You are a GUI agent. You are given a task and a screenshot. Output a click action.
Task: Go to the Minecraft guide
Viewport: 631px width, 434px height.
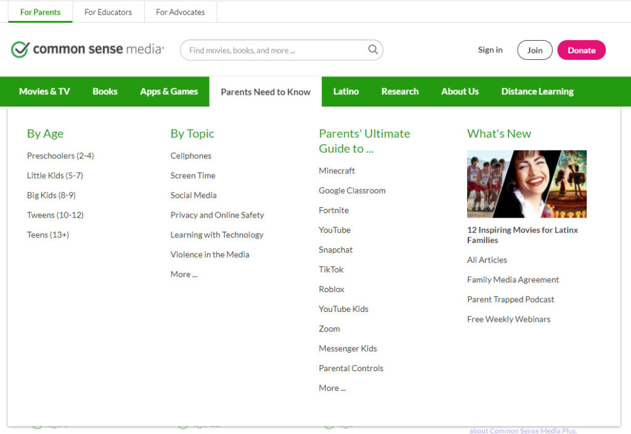336,171
